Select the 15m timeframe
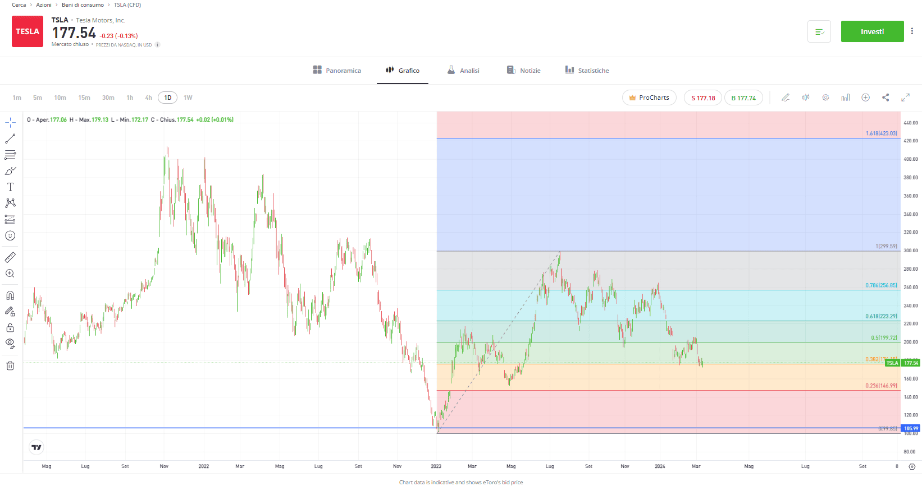 coord(84,98)
